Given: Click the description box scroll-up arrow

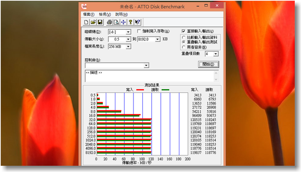Looking at the screenshot, I should (216, 73).
